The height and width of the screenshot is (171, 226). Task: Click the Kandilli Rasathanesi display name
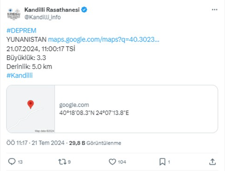click(x=52, y=10)
